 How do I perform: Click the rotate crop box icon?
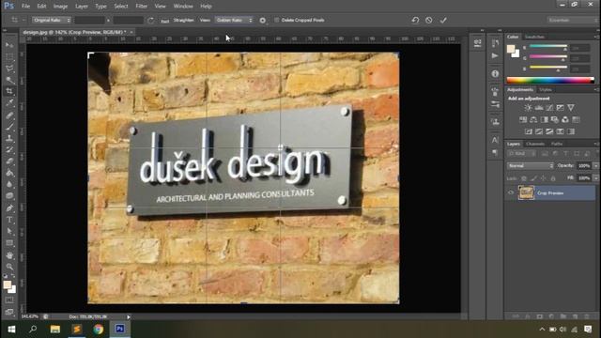pos(150,21)
